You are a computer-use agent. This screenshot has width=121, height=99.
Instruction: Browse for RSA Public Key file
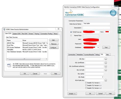click(106, 80)
